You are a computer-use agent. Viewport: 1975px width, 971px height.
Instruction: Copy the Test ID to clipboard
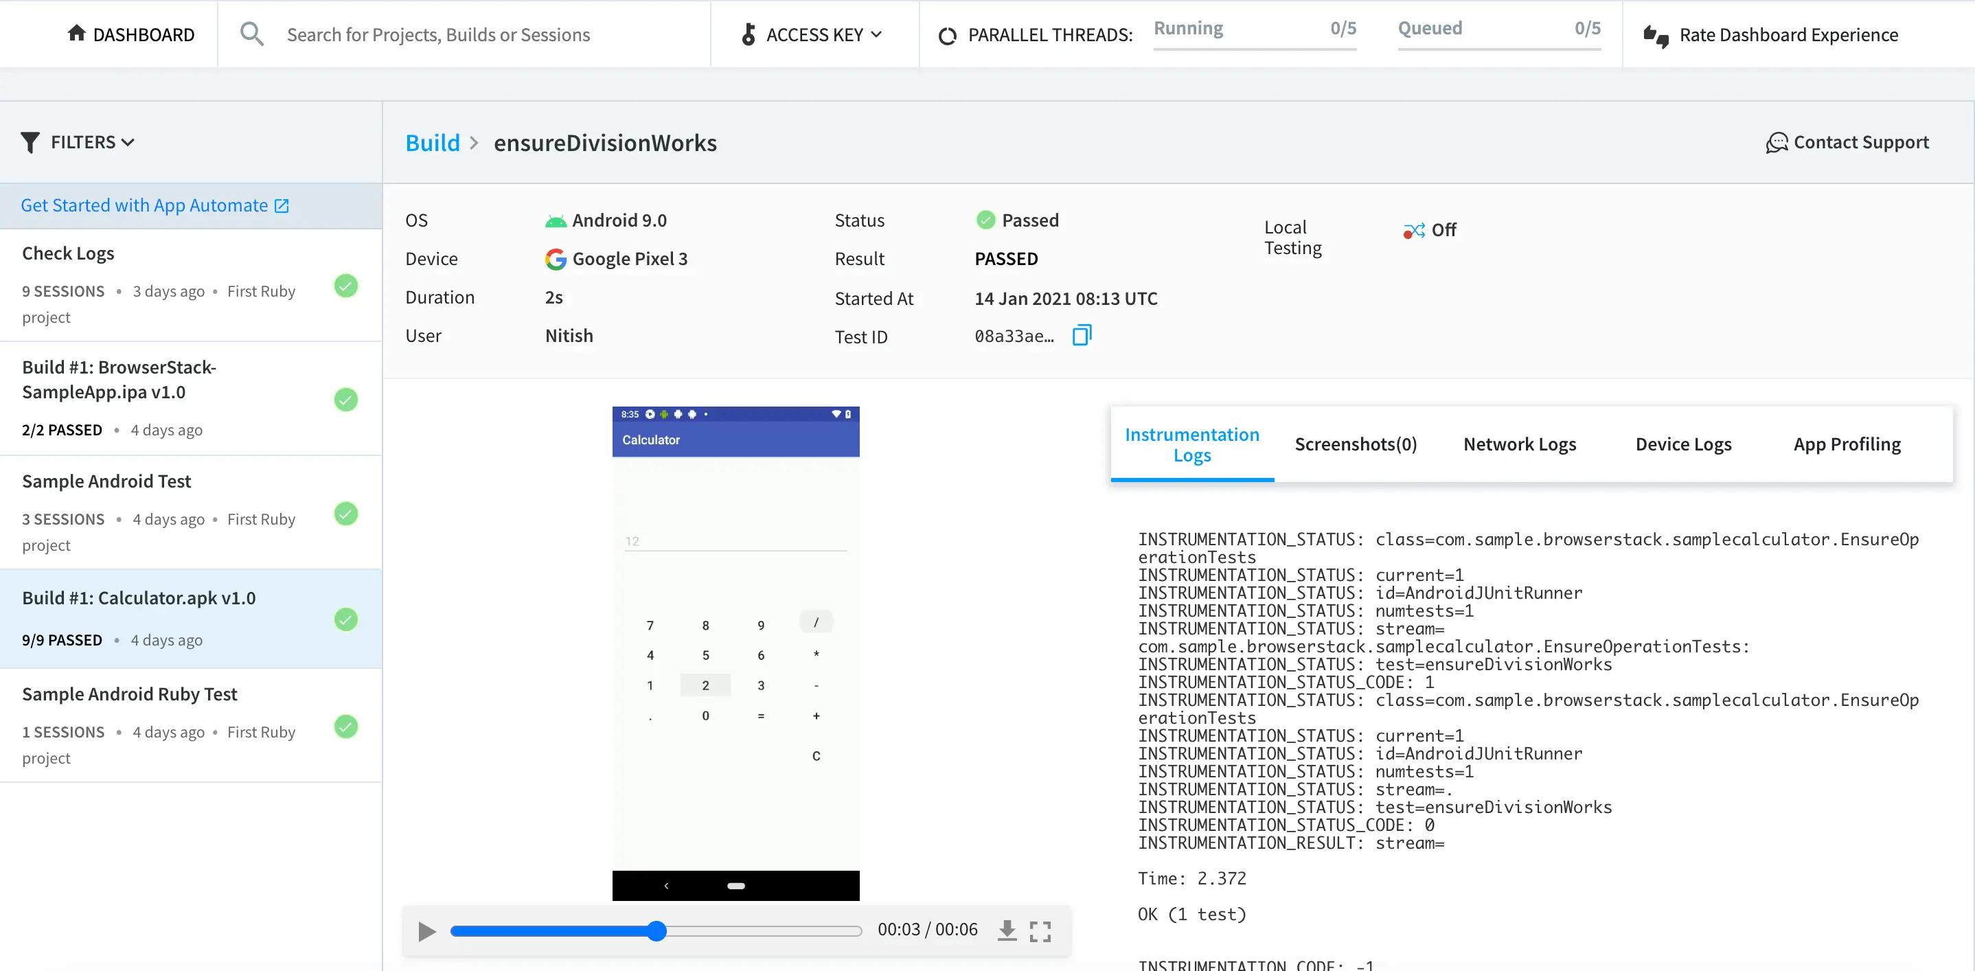click(x=1081, y=335)
